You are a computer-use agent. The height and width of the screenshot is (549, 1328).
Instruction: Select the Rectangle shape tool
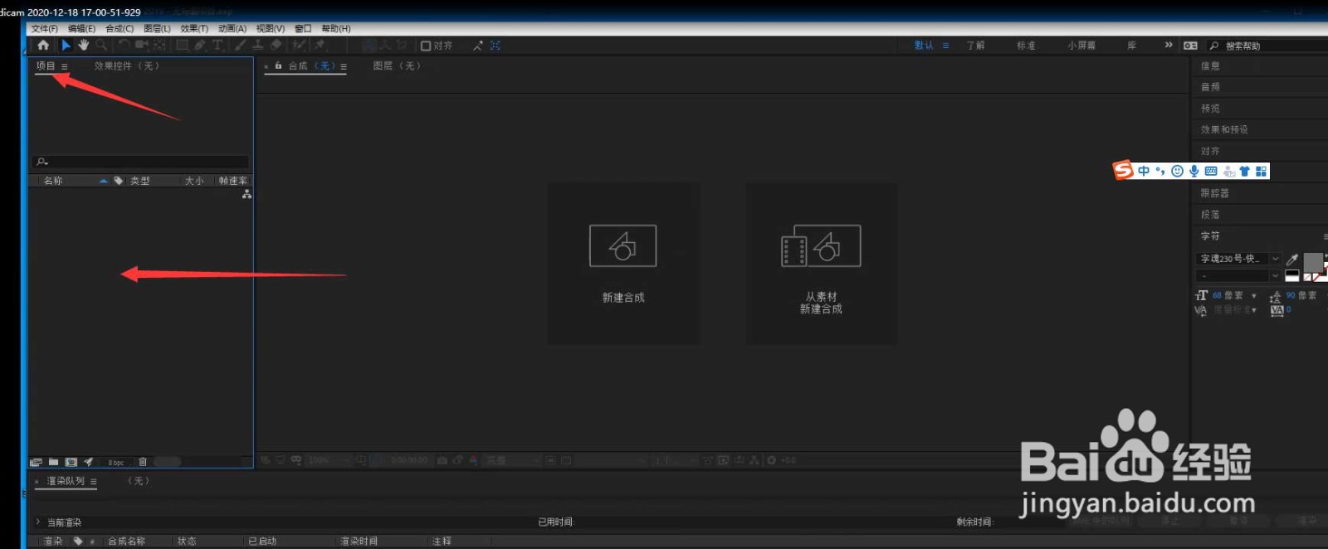pyautogui.click(x=182, y=45)
